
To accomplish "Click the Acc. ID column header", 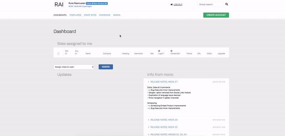I will click(x=77, y=52).
